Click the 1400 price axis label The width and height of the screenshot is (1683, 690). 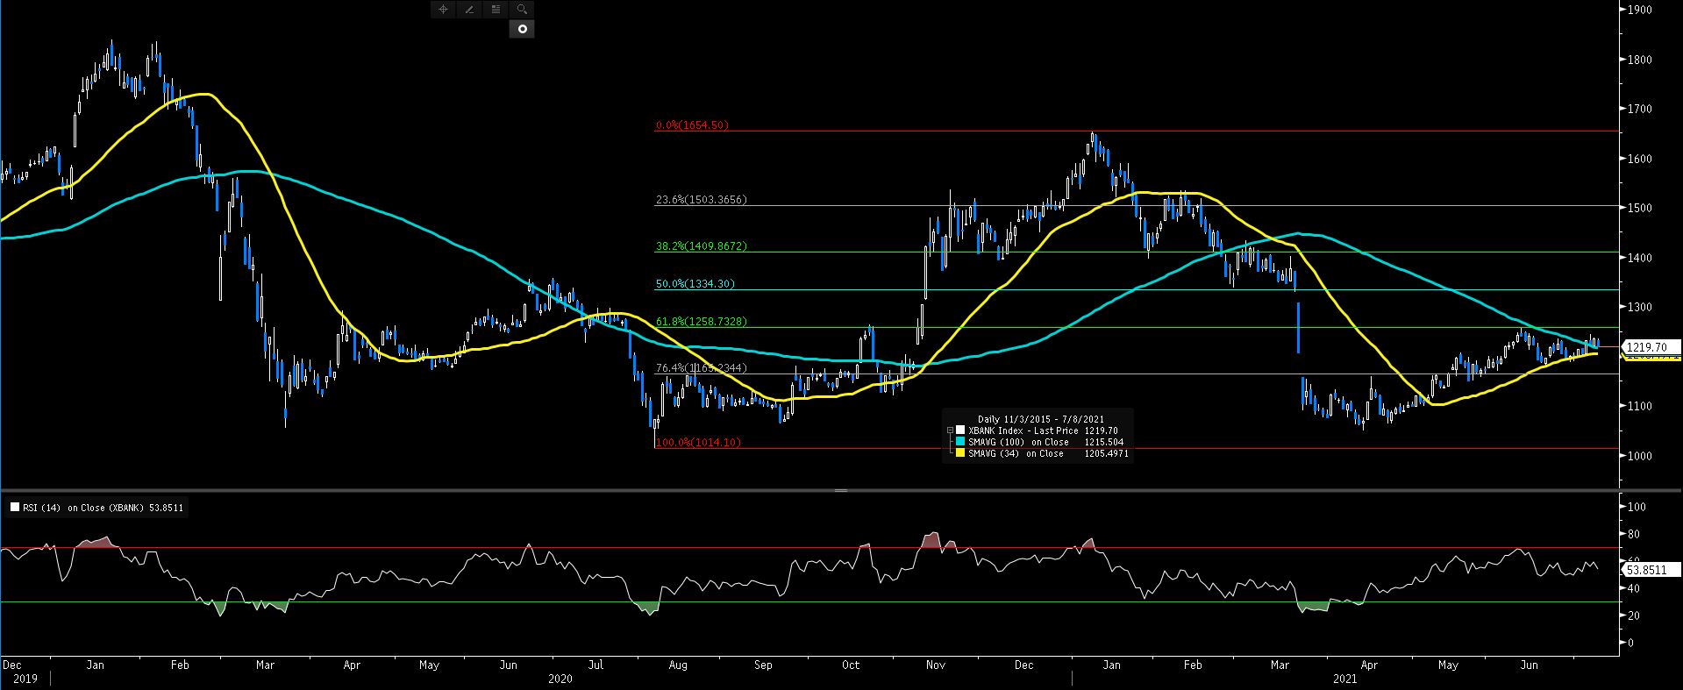(x=1639, y=258)
